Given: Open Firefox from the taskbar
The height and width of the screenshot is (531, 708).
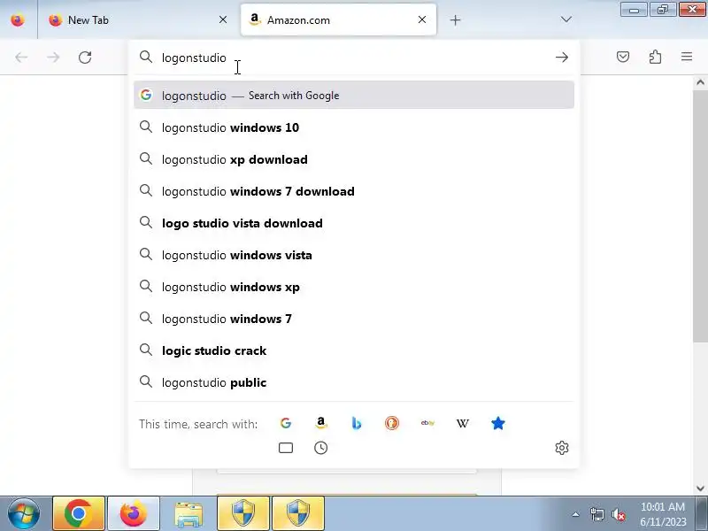Looking at the screenshot, I should [x=134, y=513].
